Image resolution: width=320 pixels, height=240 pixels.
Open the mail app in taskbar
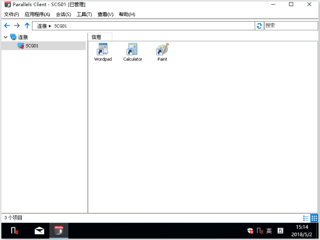[x=39, y=231]
